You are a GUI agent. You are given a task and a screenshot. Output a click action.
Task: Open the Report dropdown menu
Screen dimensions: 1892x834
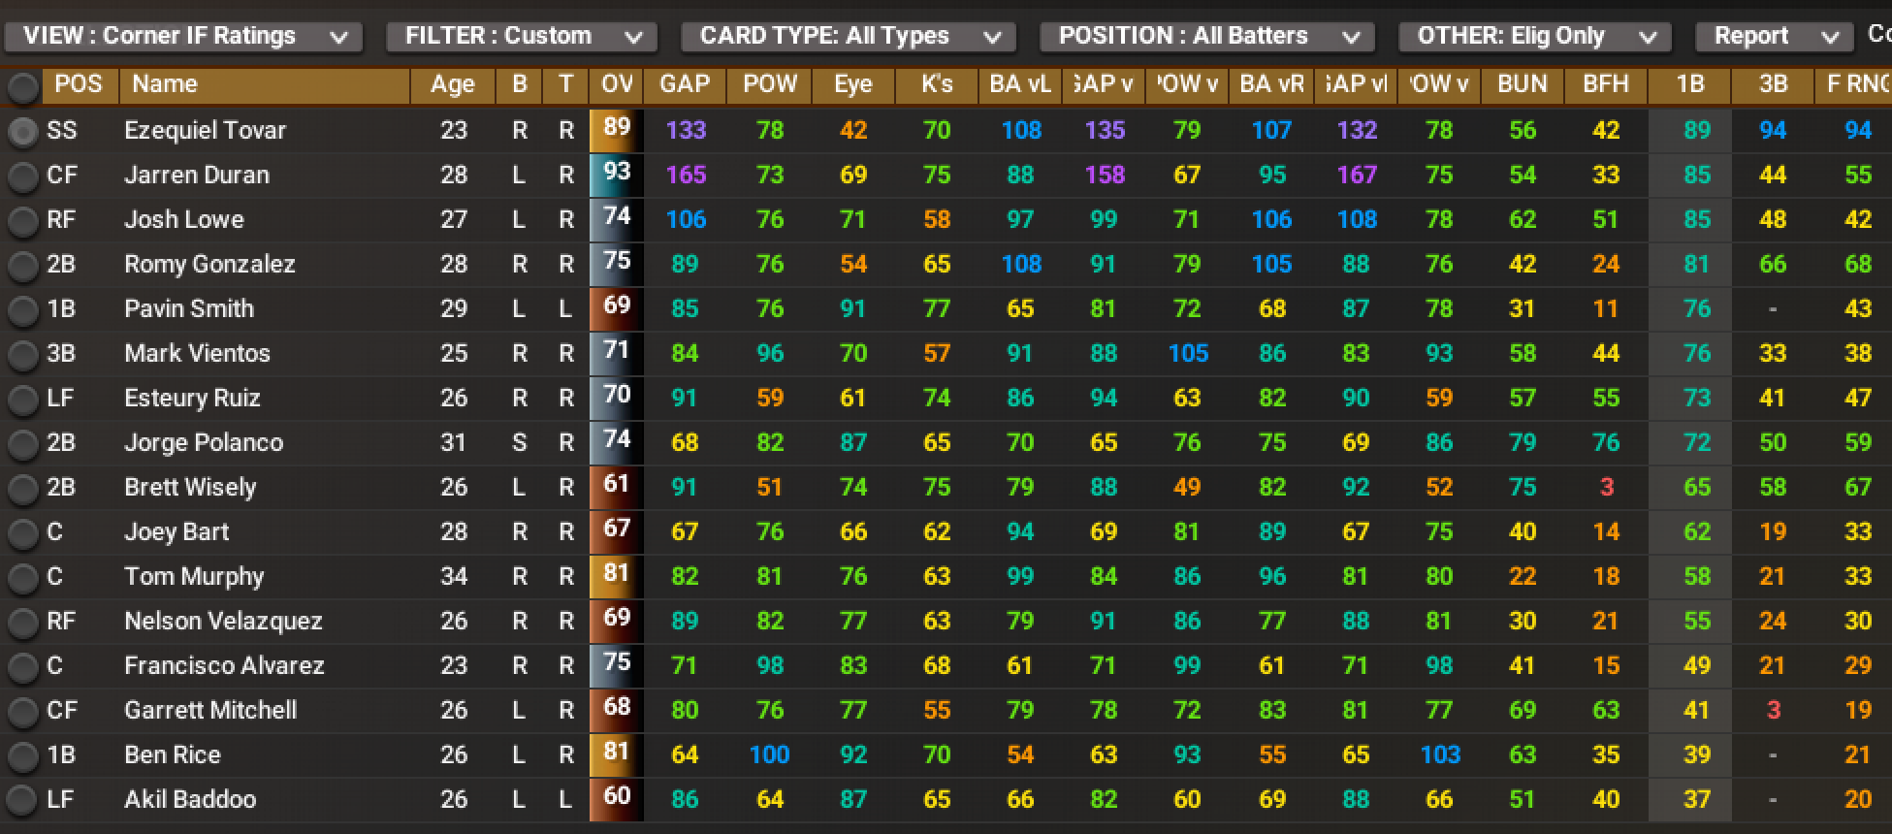click(x=1774, y=37)
